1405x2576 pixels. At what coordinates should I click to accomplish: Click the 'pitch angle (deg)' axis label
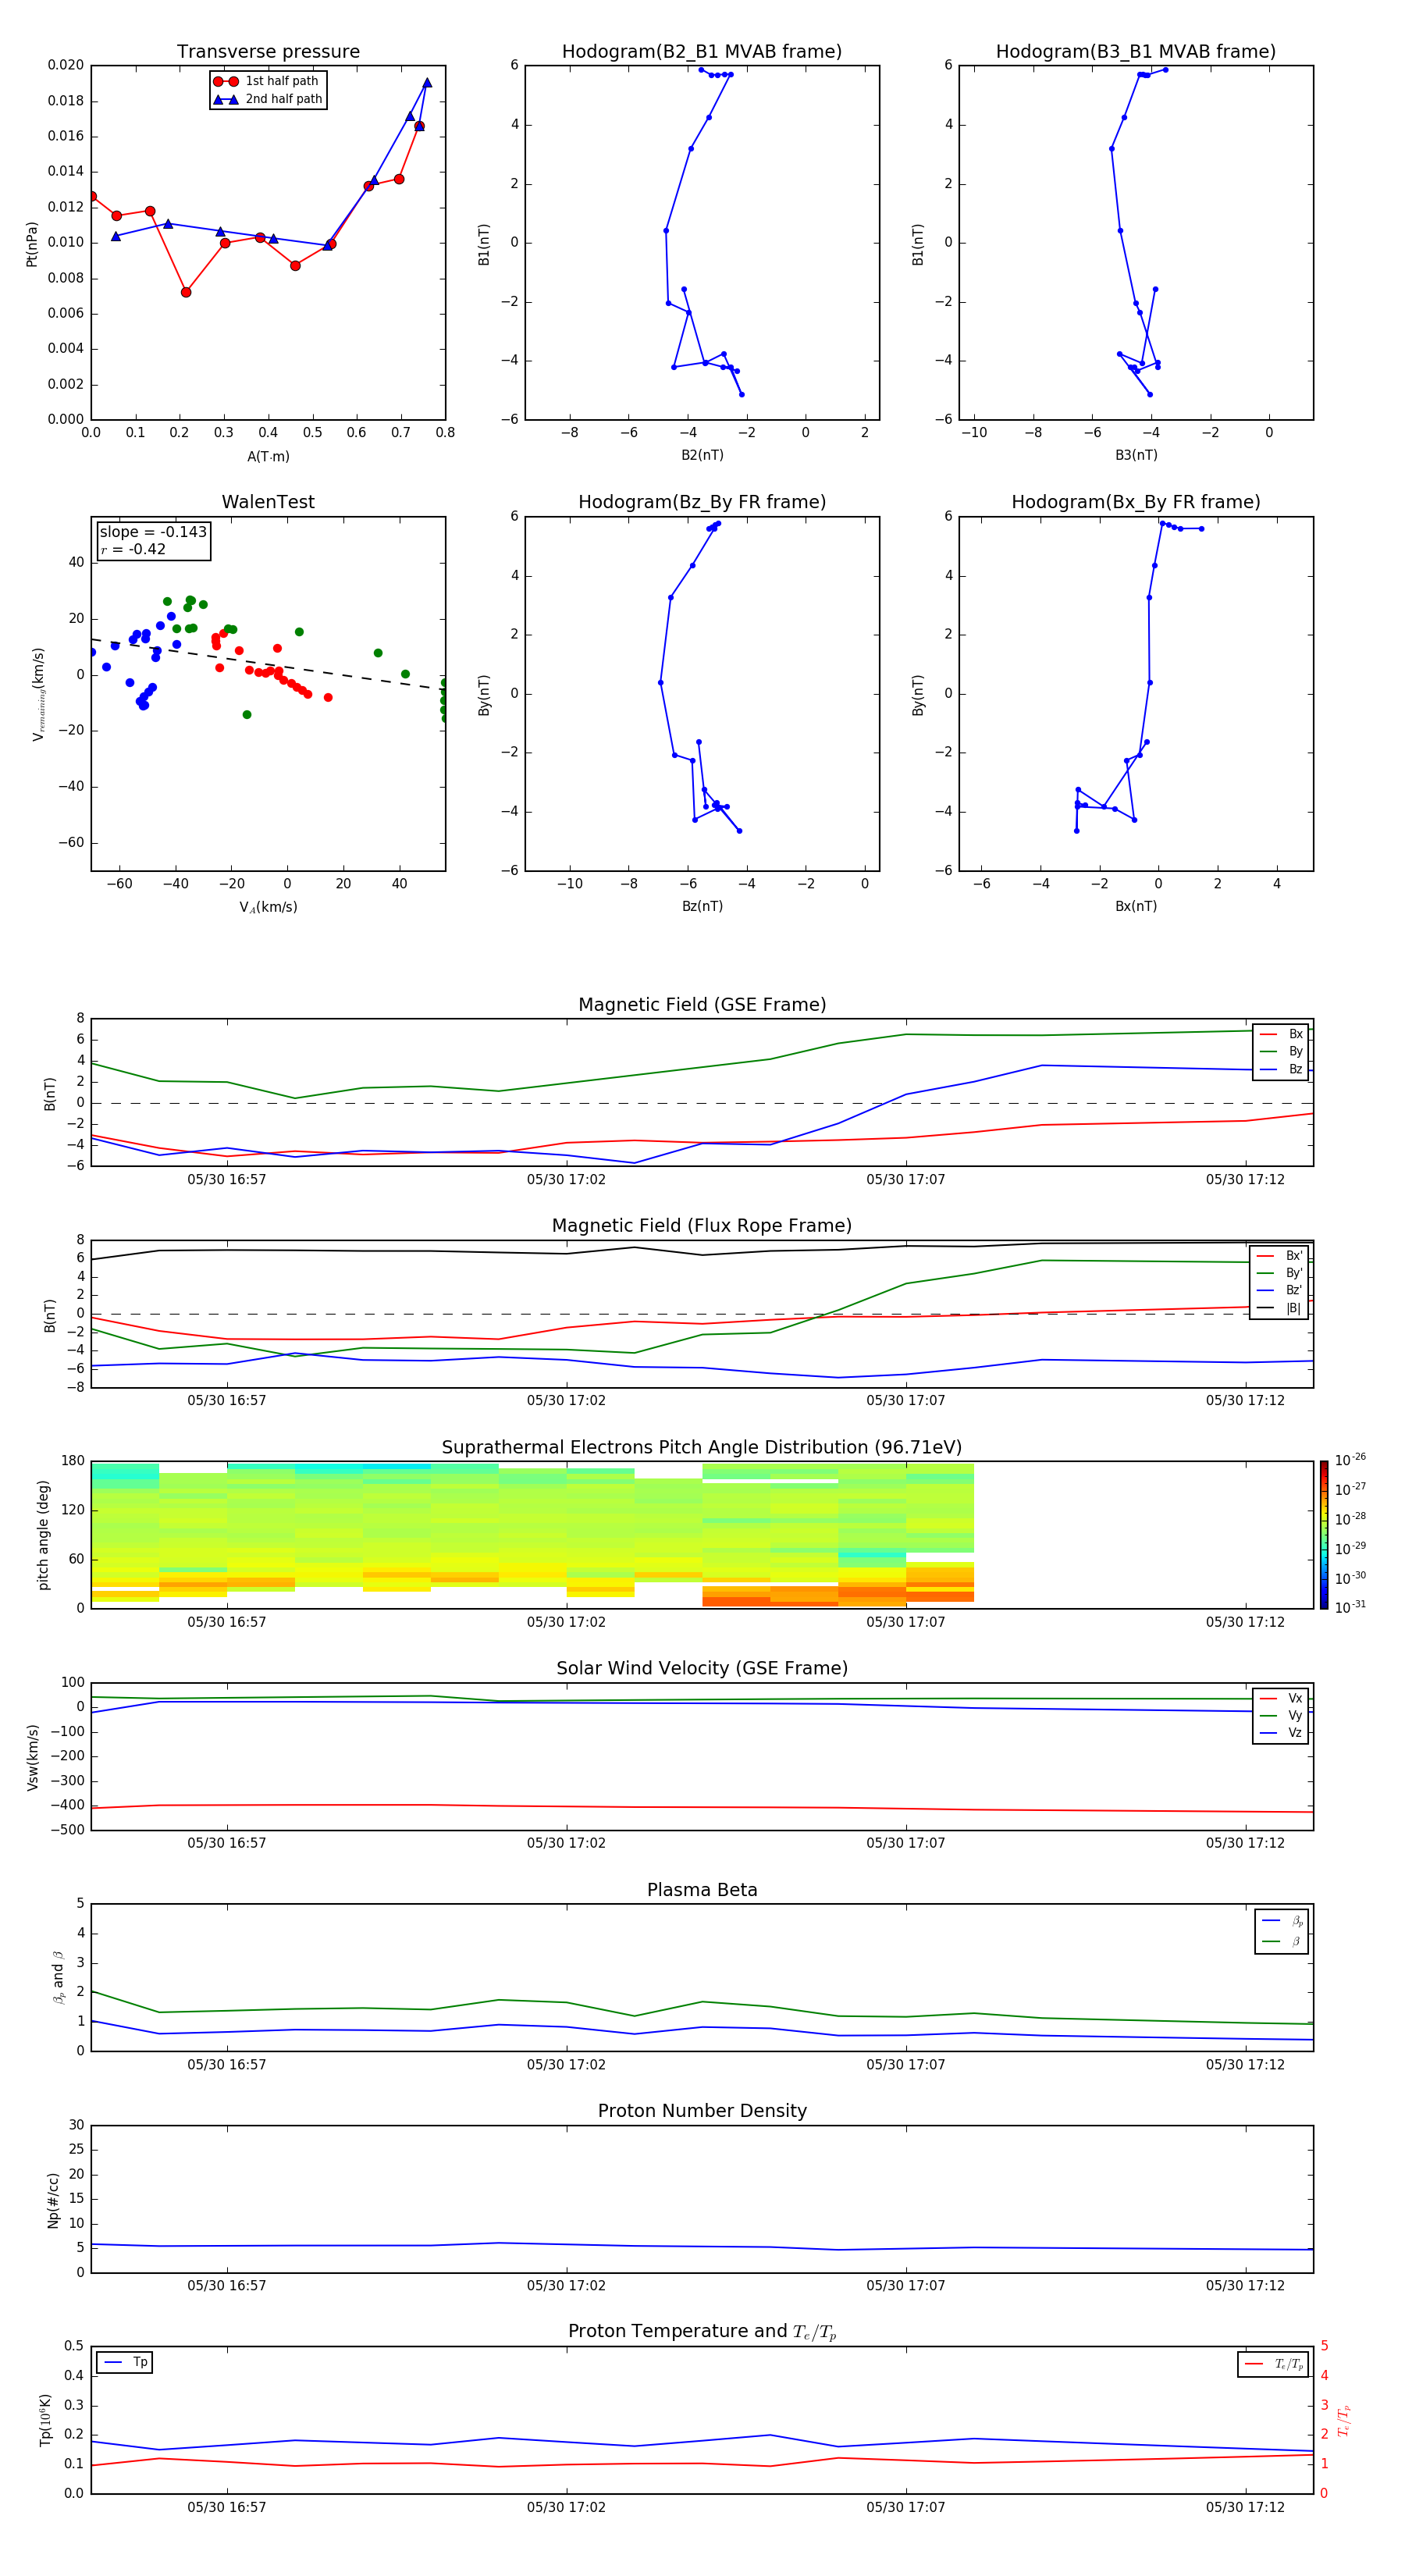click(x=43, y=1535)
